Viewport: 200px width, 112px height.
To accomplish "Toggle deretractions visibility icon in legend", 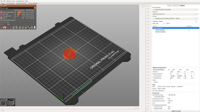I will click(11, 27).
